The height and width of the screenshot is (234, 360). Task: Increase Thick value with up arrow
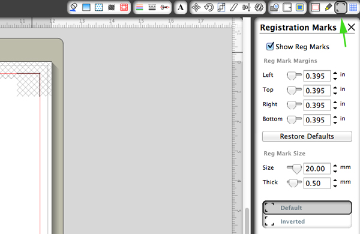tap(335, 181)
